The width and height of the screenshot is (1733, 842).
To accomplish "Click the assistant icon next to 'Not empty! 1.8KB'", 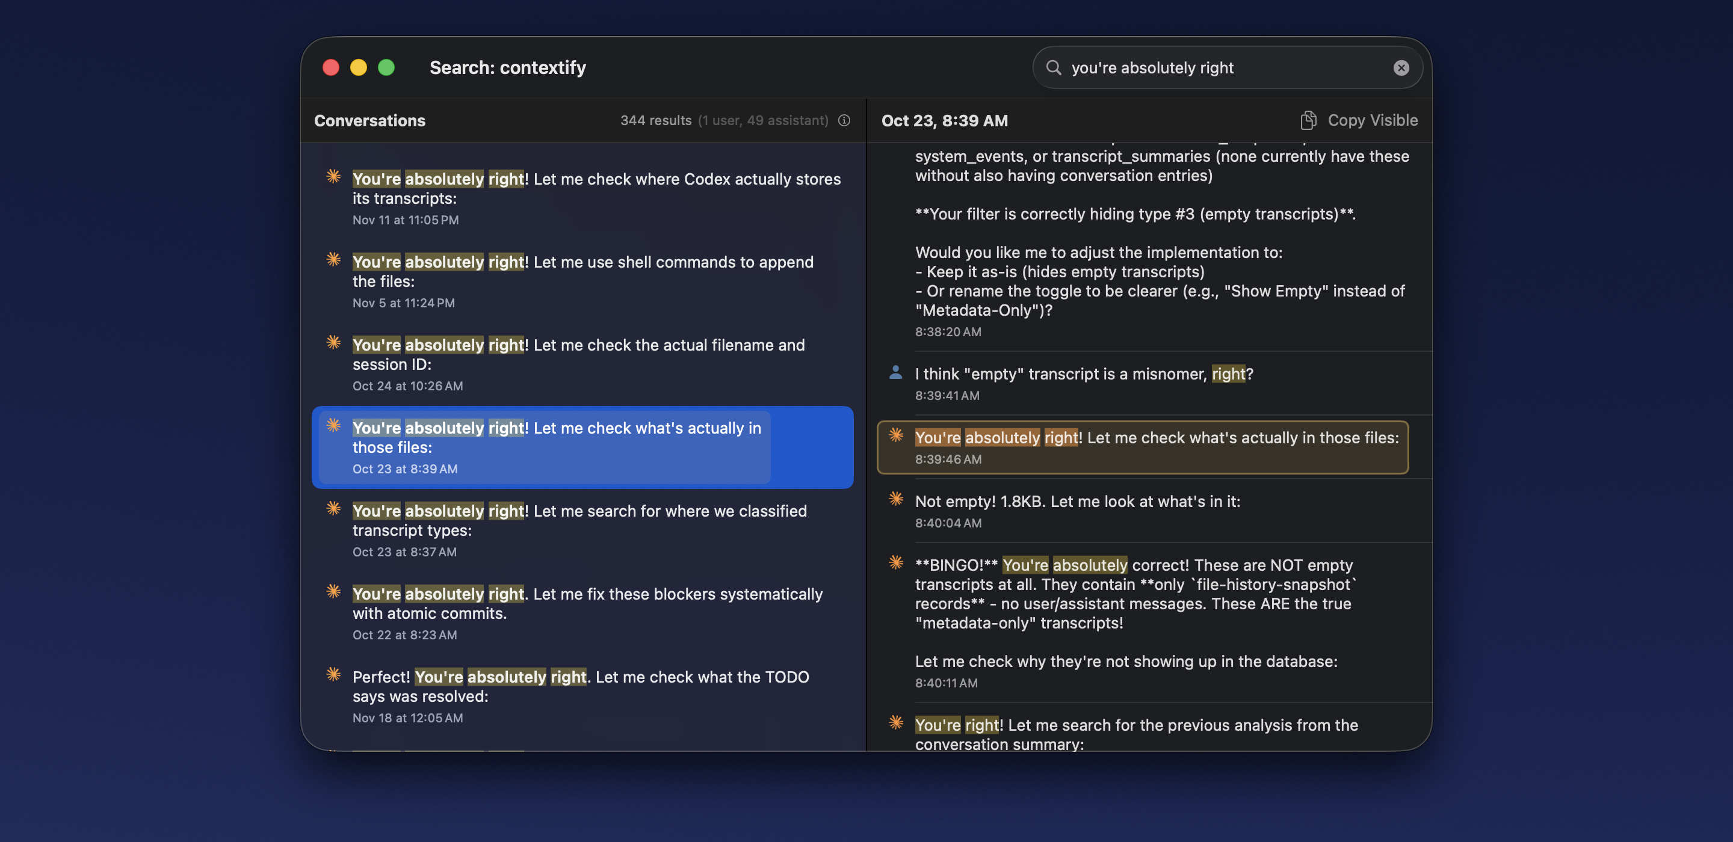I will [895, 499].
